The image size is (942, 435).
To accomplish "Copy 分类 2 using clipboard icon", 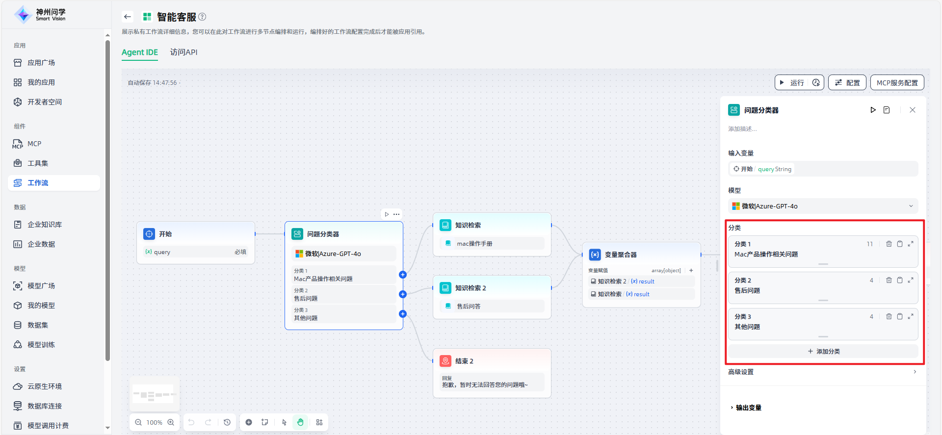I will click(900, 280).
